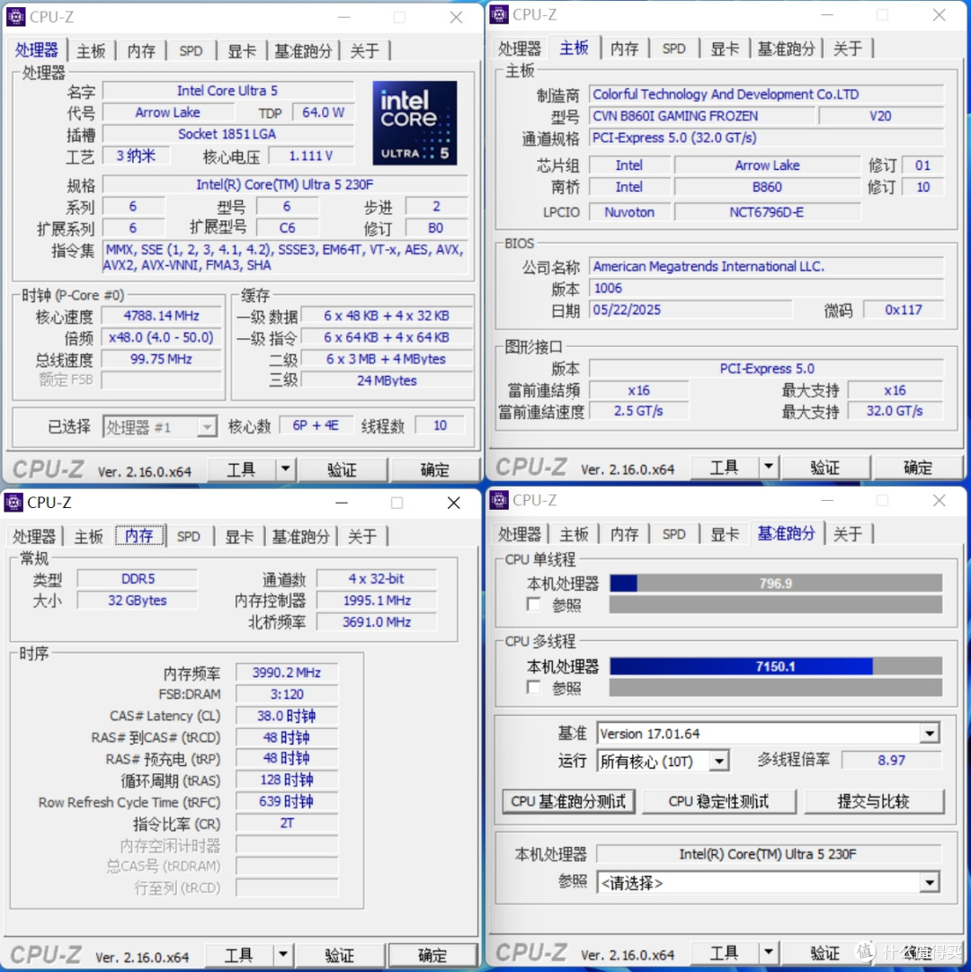Click core count 6P + 4E
The image size is (971, 972).
pyautogui.click(x=316, y=425)
